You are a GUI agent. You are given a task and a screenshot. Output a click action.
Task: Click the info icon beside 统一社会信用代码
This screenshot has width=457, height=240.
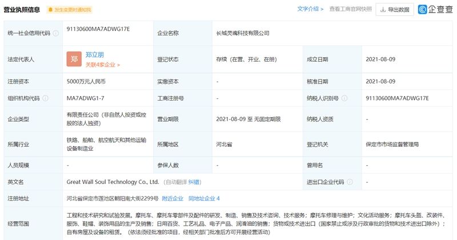55,33
